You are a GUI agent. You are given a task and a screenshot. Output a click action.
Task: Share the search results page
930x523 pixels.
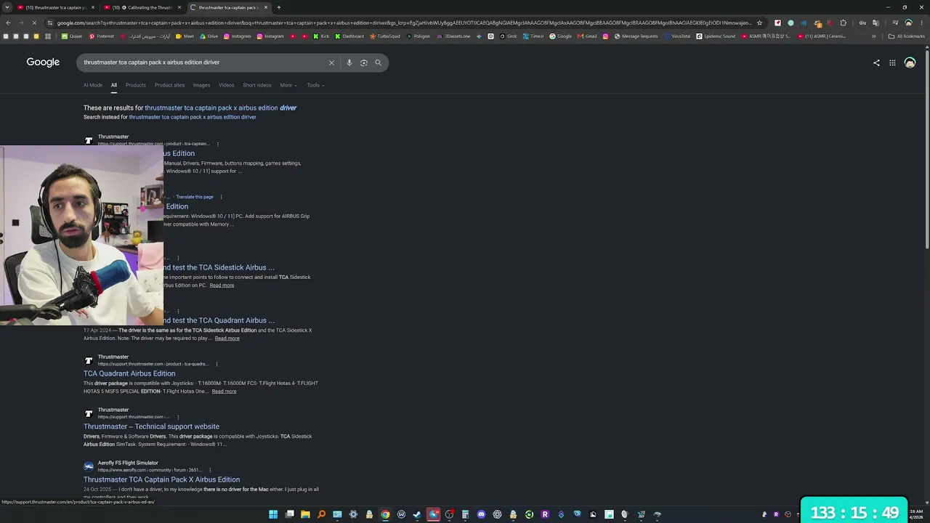pos(876,62)
